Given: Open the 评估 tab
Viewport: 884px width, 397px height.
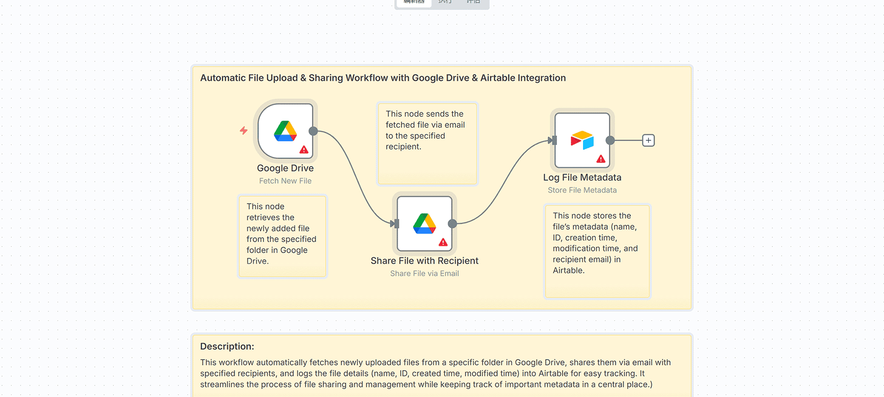Looking at the screenshot, I should (474, 2).
